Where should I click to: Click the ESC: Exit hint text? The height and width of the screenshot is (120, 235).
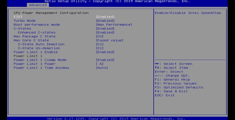[164, 95]
